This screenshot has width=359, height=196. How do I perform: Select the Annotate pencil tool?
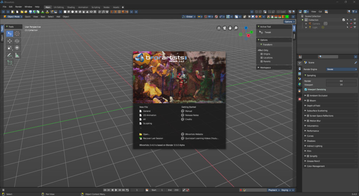pyautogui.click(x=9, y=55)
